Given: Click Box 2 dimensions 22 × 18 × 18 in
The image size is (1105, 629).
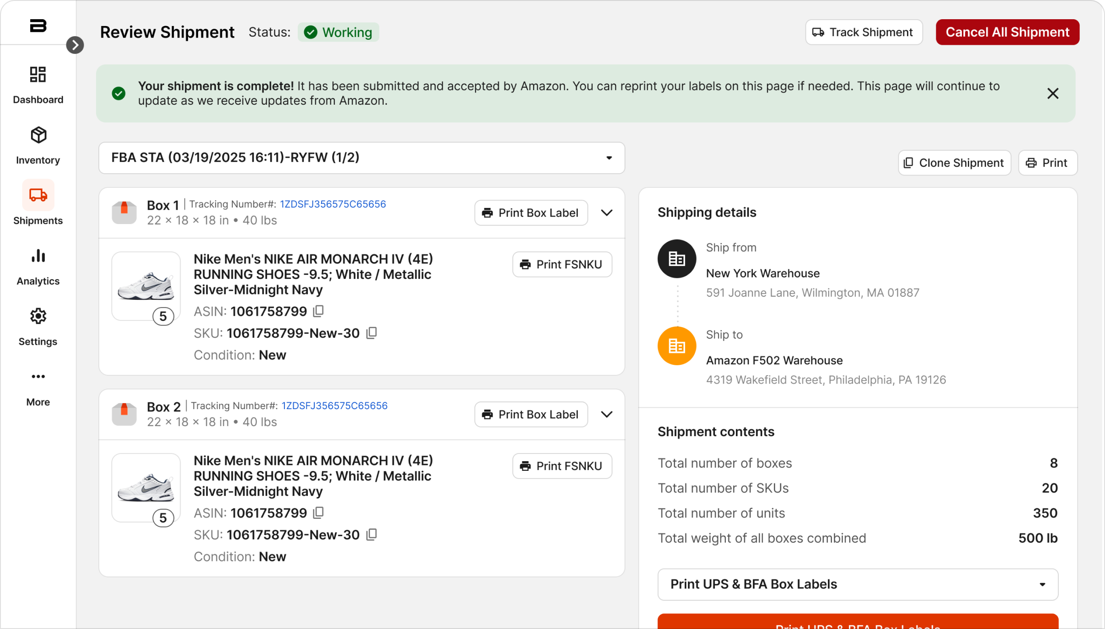Looking at the screenshot, I should [x=188, y=422].
